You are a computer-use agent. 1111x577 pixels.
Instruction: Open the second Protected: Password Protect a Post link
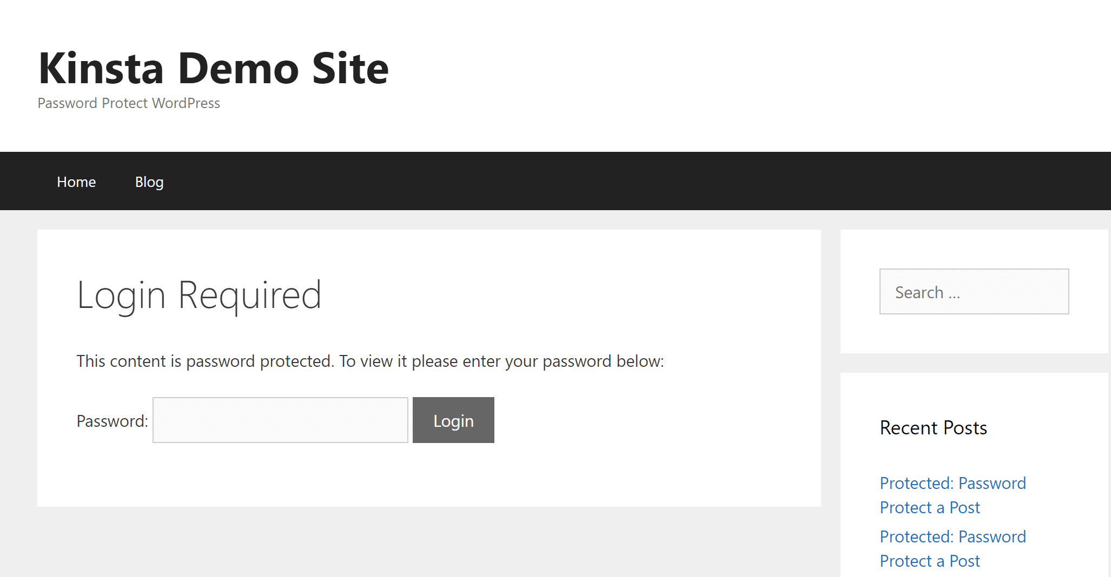(x=953, y=548)
